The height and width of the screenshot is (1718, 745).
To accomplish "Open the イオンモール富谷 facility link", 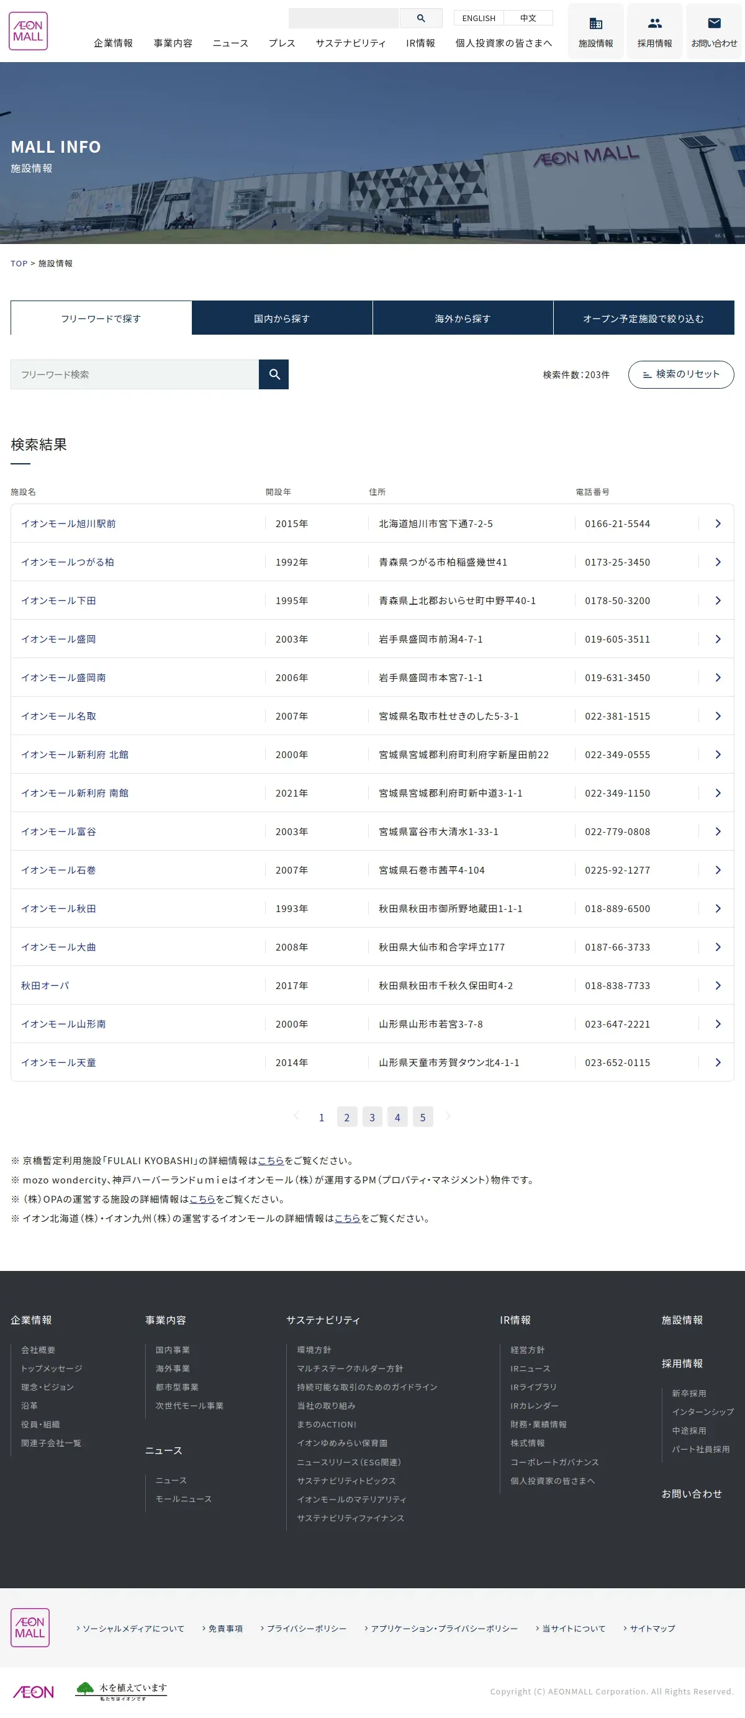I will [x=59, y=831].
